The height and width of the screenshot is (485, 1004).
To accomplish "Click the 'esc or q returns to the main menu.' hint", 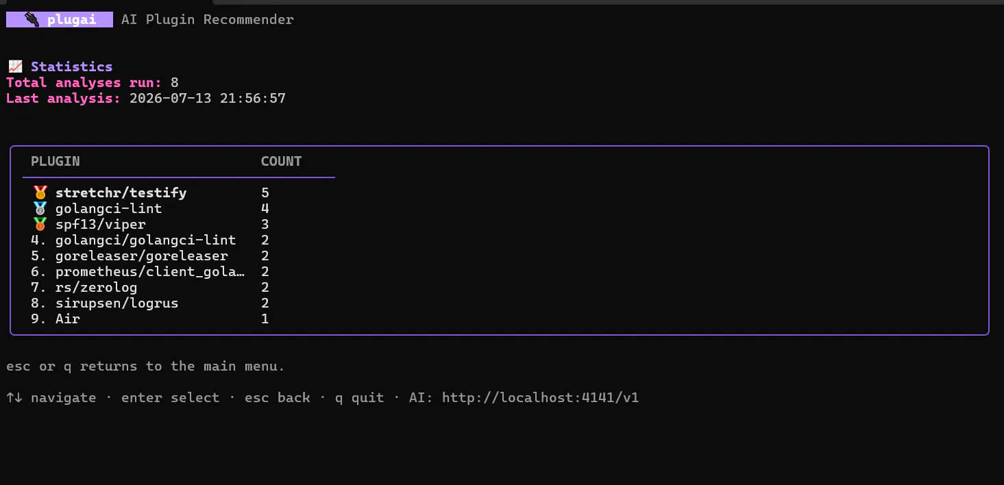I will [146, 366].
